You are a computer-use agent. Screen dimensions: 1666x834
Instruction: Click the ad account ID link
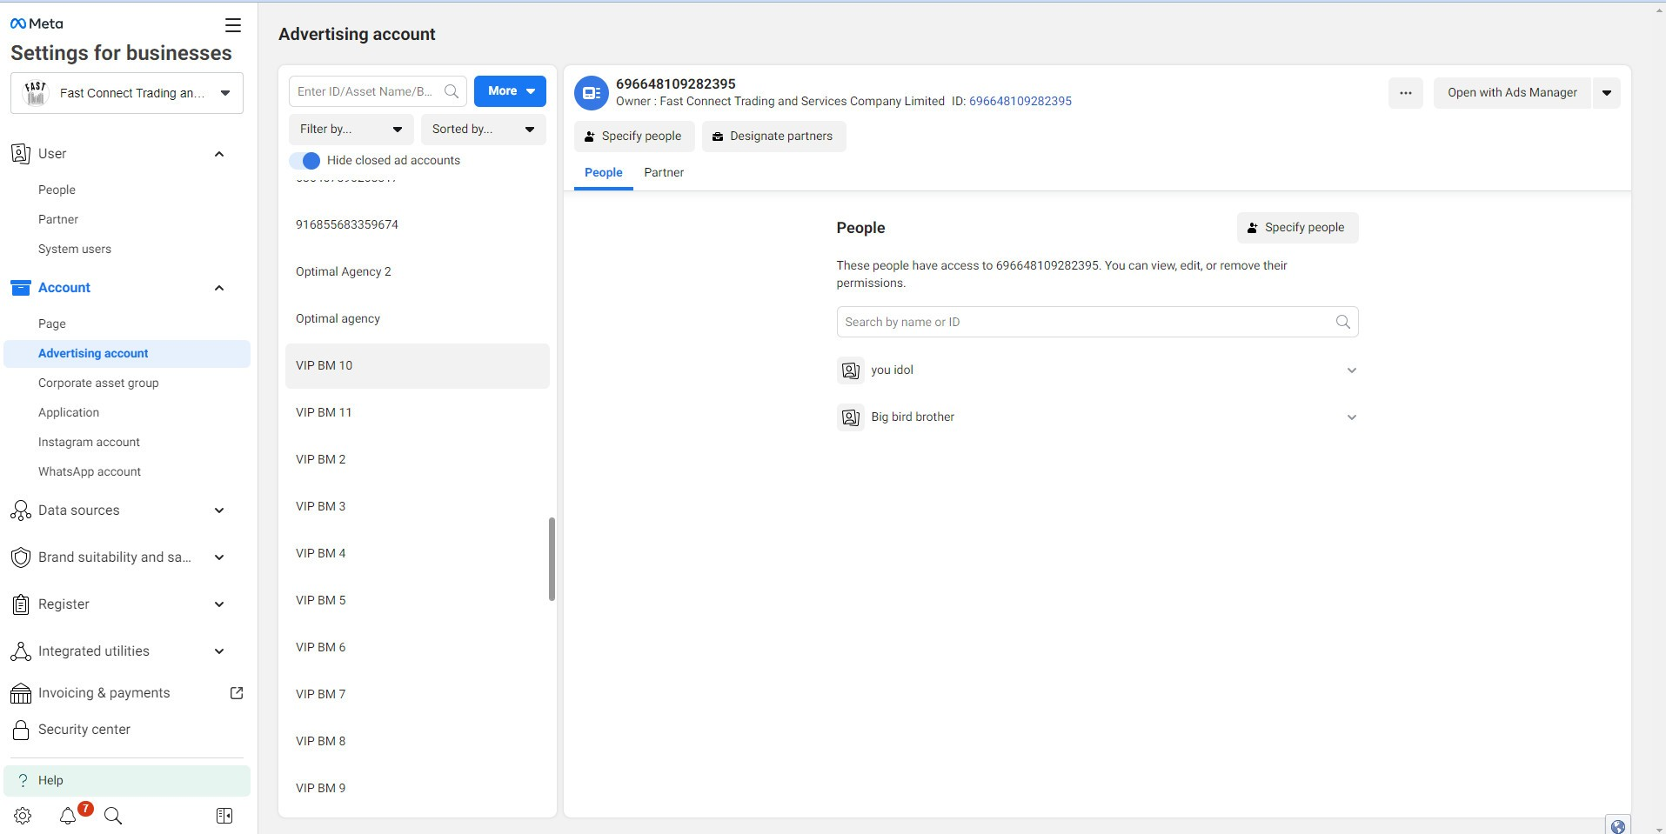(x=1020, y=102)
